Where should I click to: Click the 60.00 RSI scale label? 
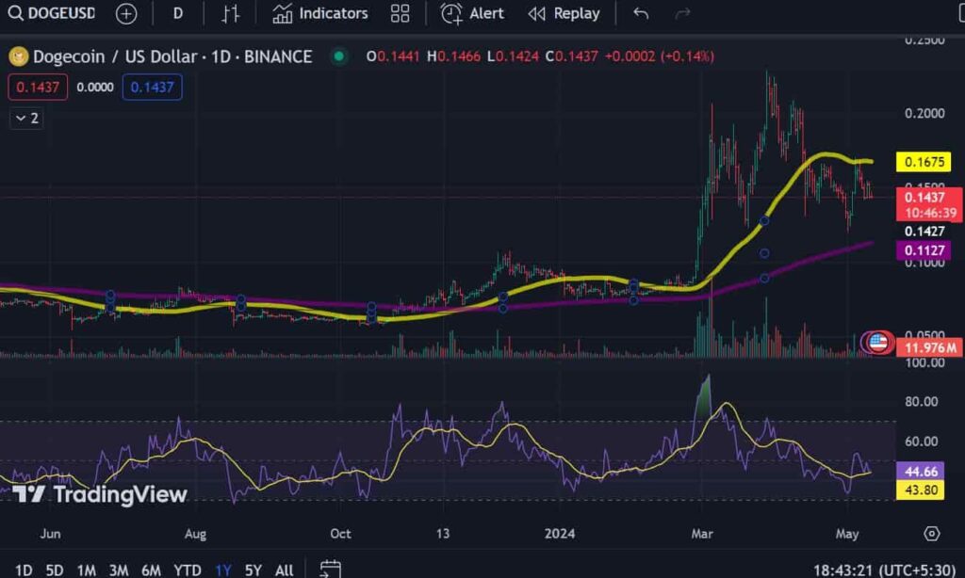click(x=922, y=442)
